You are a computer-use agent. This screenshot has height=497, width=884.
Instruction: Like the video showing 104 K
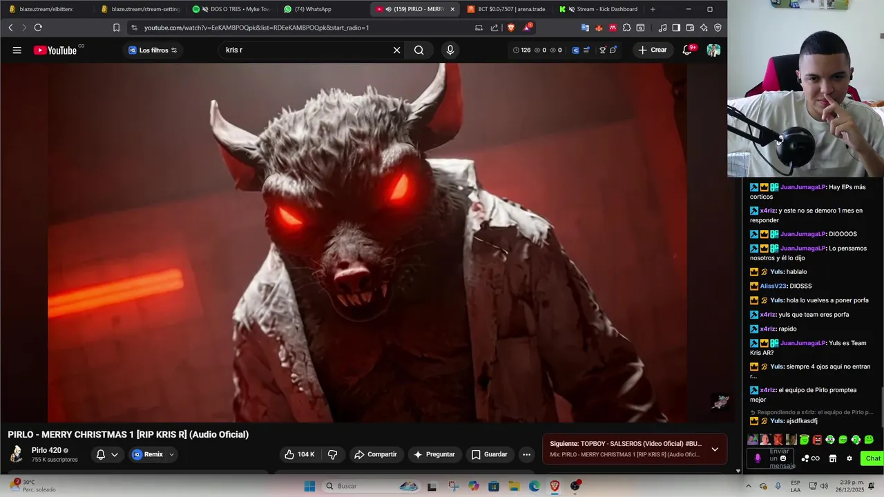(299, 454)
